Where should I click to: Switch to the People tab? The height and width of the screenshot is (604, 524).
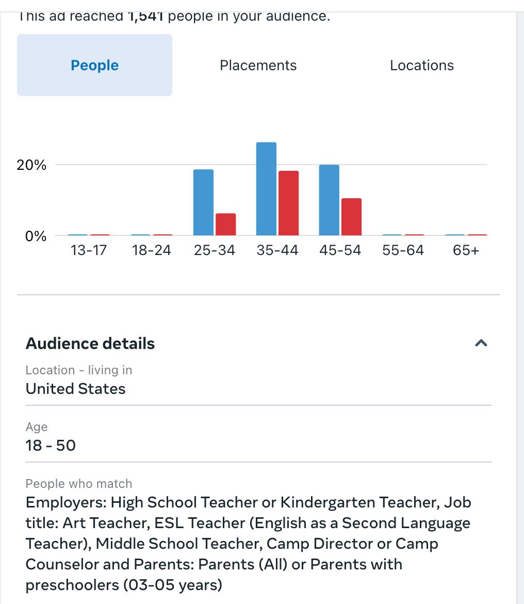(x=94, y=65)
